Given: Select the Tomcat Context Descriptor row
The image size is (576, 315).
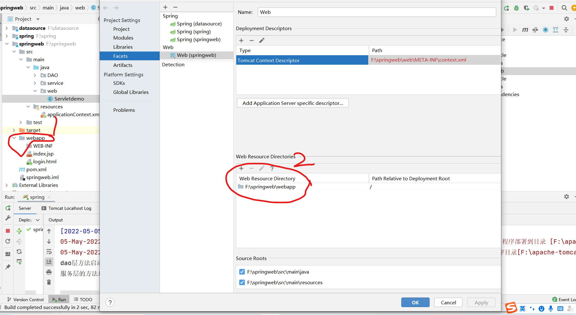Looking at the screenshot, I should tap(368, 60).
